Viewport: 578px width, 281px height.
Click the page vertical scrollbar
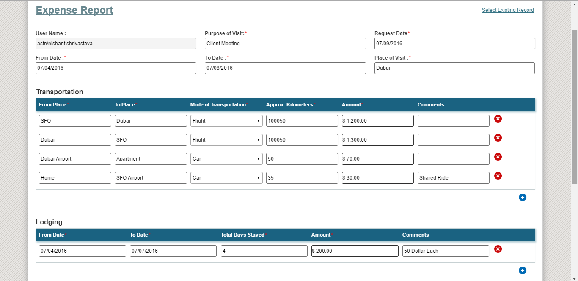tap(574, 106)
